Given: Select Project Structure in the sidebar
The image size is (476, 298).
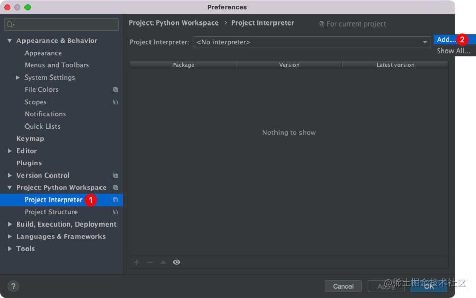Looking at the screenshot, I should coord(51,212).
